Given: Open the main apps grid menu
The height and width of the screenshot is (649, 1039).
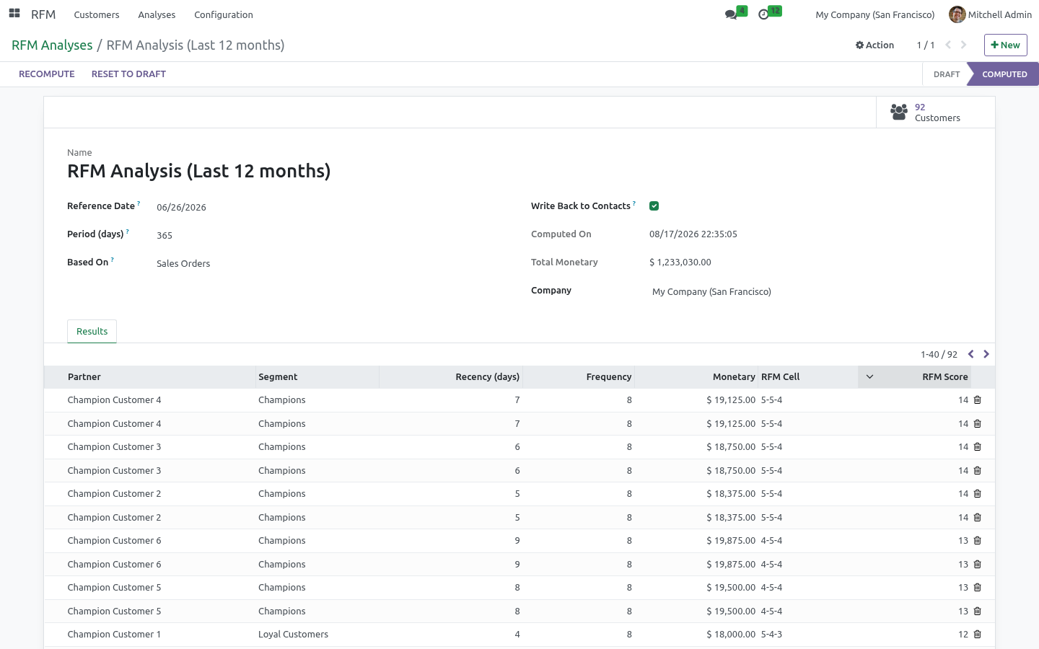Looking at the screenshot, I should pyautogui.click(x=14, y=14).
